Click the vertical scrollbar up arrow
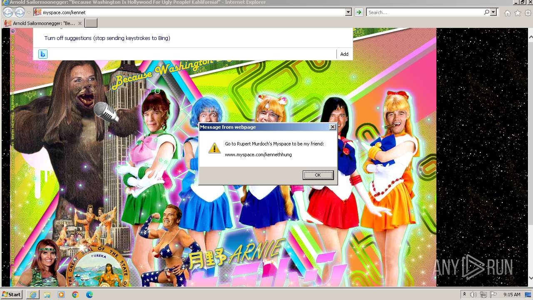Image resolution: width=533 pixels, height=300 pixels. tap(530, 37)
